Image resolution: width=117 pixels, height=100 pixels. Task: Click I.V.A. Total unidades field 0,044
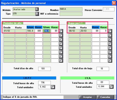pos(103,87)
